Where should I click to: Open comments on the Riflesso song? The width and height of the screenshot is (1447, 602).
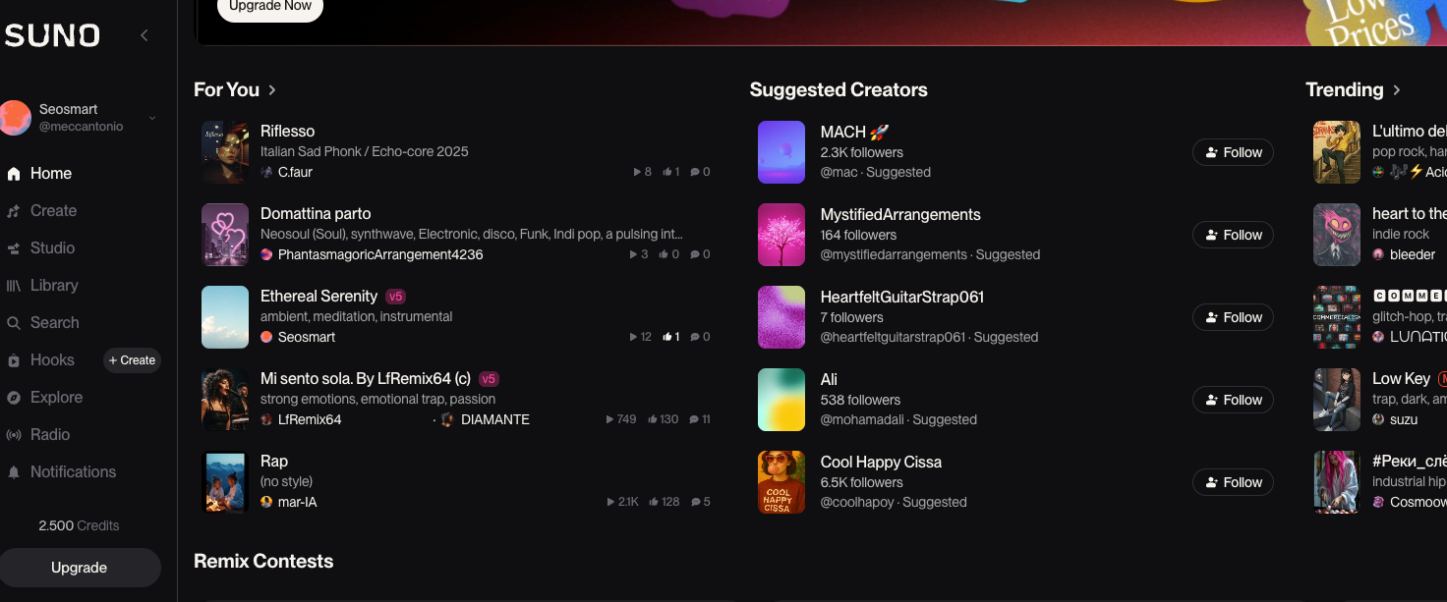coord(695,172)
